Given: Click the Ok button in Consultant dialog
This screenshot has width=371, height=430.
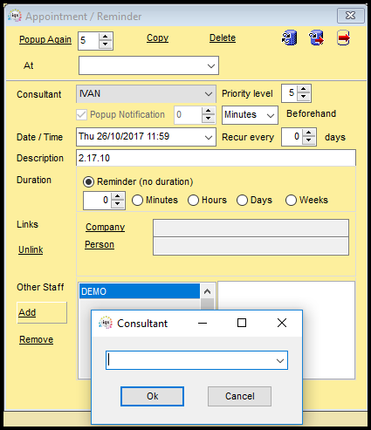Looking at the screenshot, I should [152, 396].
